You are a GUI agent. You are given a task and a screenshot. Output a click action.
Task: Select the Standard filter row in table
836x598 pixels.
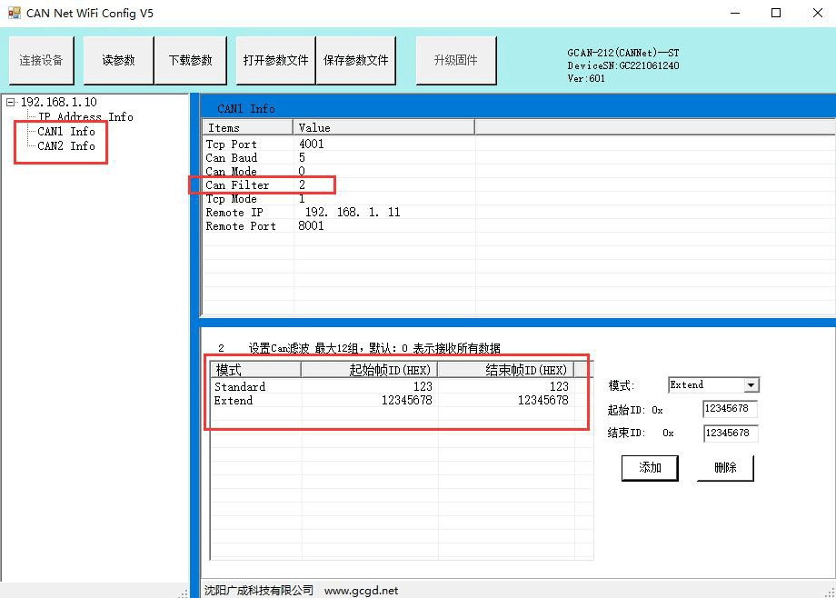[x=240, y=387]
